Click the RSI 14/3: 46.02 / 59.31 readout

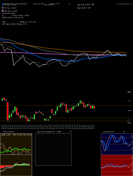tap(16, 15)
